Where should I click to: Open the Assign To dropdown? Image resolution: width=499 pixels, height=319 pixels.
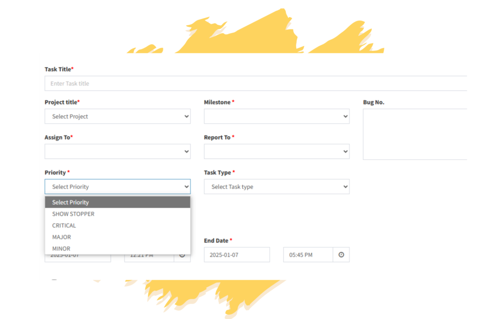(117, 151)
